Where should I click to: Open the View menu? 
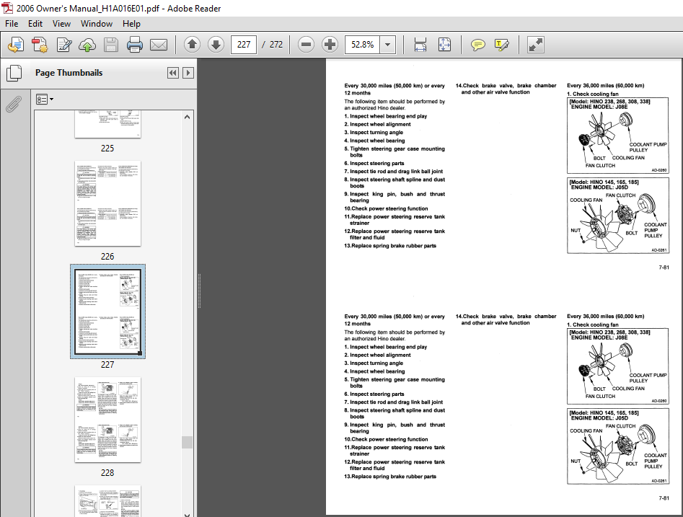61,24
